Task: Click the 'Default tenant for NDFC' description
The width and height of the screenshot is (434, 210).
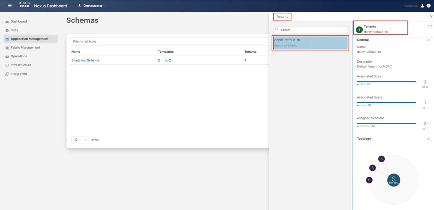Action: click(x=374, y=66)
